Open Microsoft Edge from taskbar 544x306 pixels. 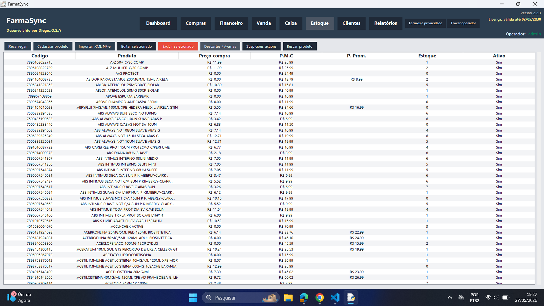[x=304, y=297]
